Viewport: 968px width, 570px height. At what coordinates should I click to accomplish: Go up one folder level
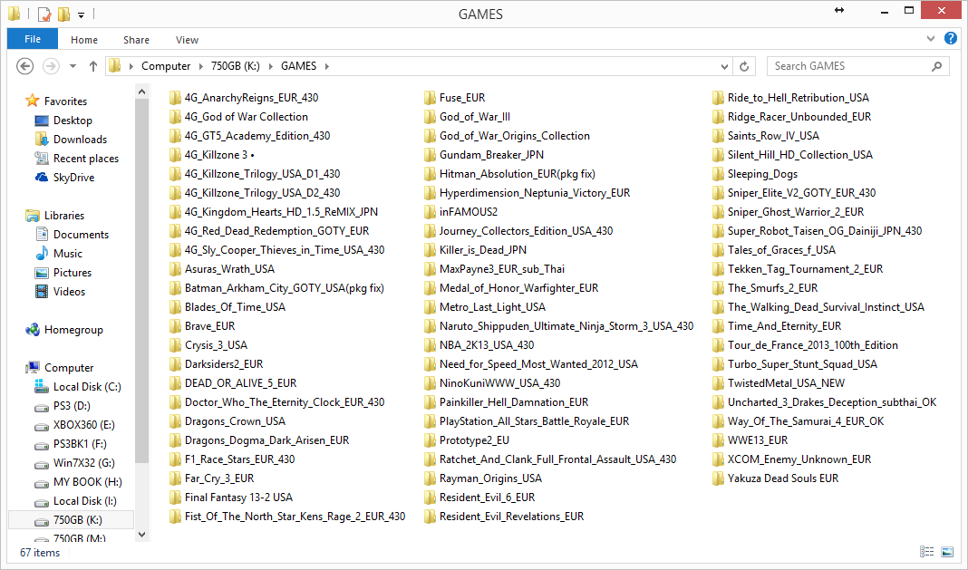pyautogui.click(x=93, y=66)
